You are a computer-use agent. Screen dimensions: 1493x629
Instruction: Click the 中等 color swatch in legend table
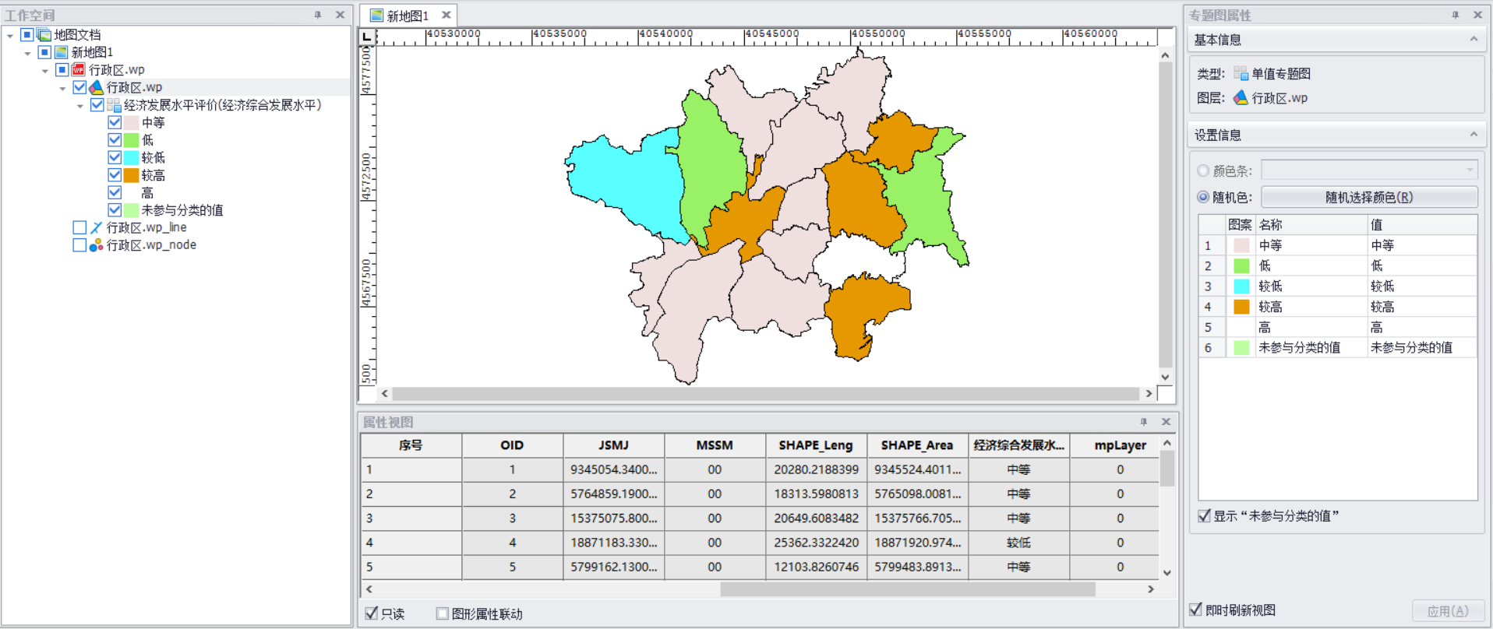pos(1241,245)
